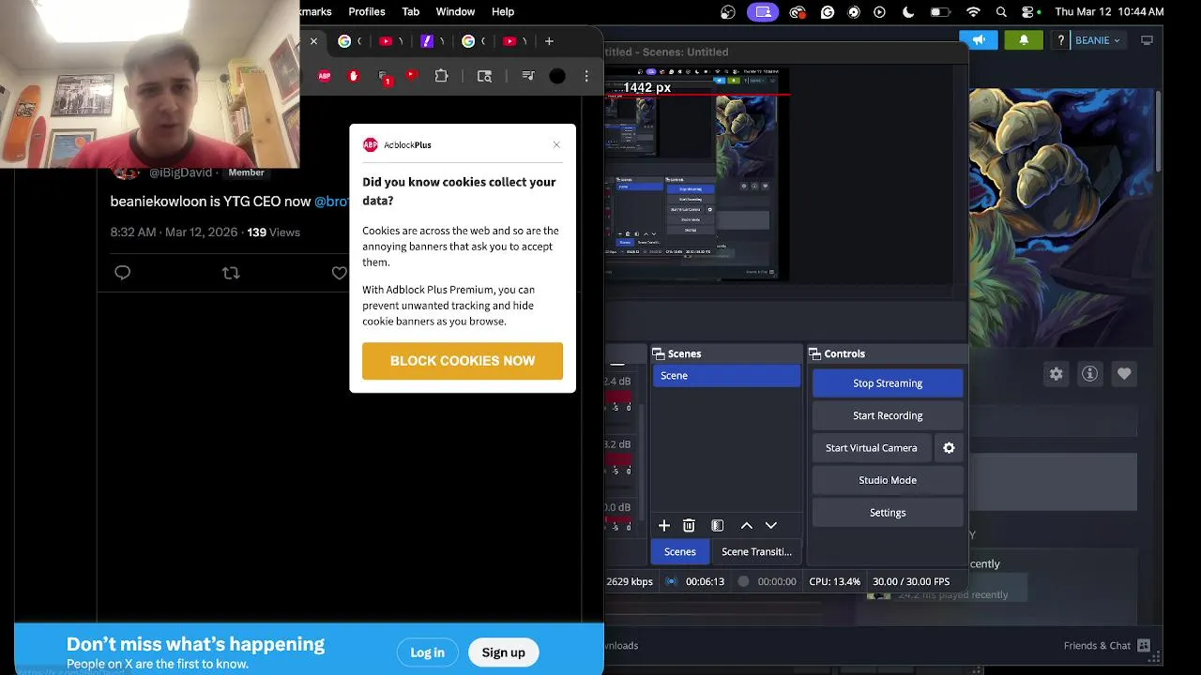Toggle favorite heart for Steam game
This screenshot has width=1201, height=675.
point(1124,374)
